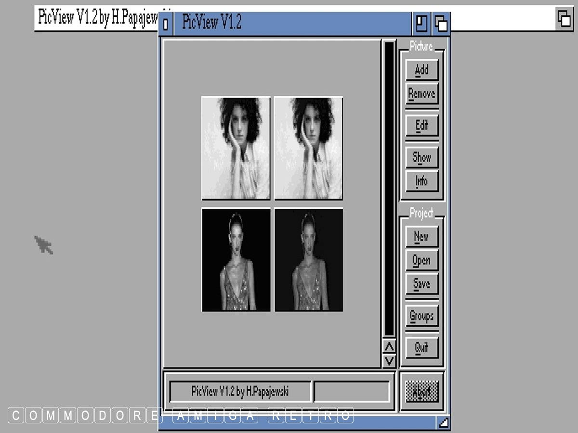Select the top-right curly-haired portrait thumbnail

pyautogui.click(x=308, y=148)
